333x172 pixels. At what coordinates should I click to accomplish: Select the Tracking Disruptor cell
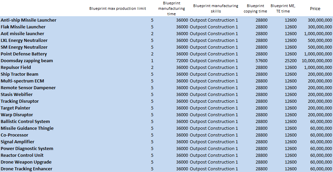(20, 101)
